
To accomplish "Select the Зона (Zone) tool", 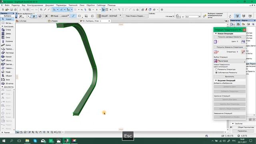I will coord(7,80).
